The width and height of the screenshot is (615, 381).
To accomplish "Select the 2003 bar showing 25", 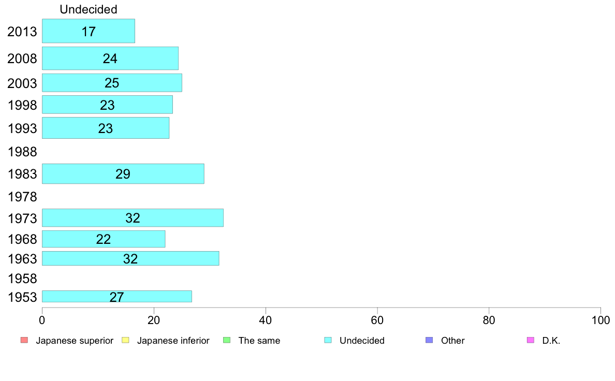I will (112, 83).
